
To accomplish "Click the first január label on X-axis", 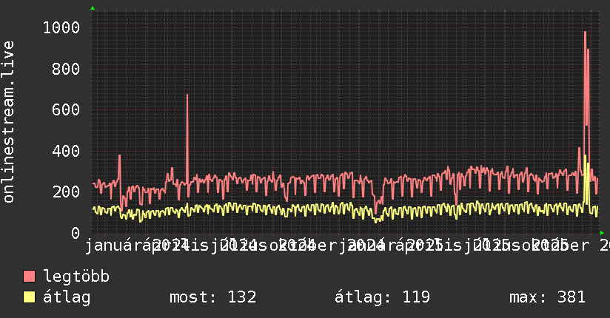I will coord(118,244).
